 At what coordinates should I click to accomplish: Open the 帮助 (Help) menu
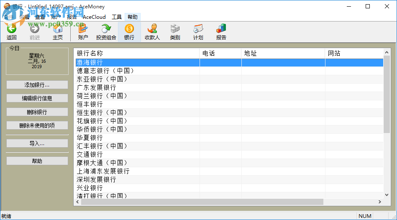click(133, 17)
